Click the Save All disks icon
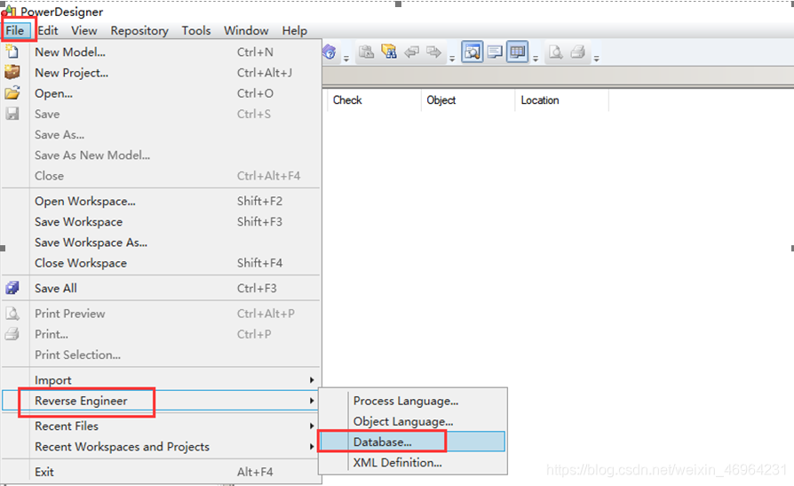 12,288
